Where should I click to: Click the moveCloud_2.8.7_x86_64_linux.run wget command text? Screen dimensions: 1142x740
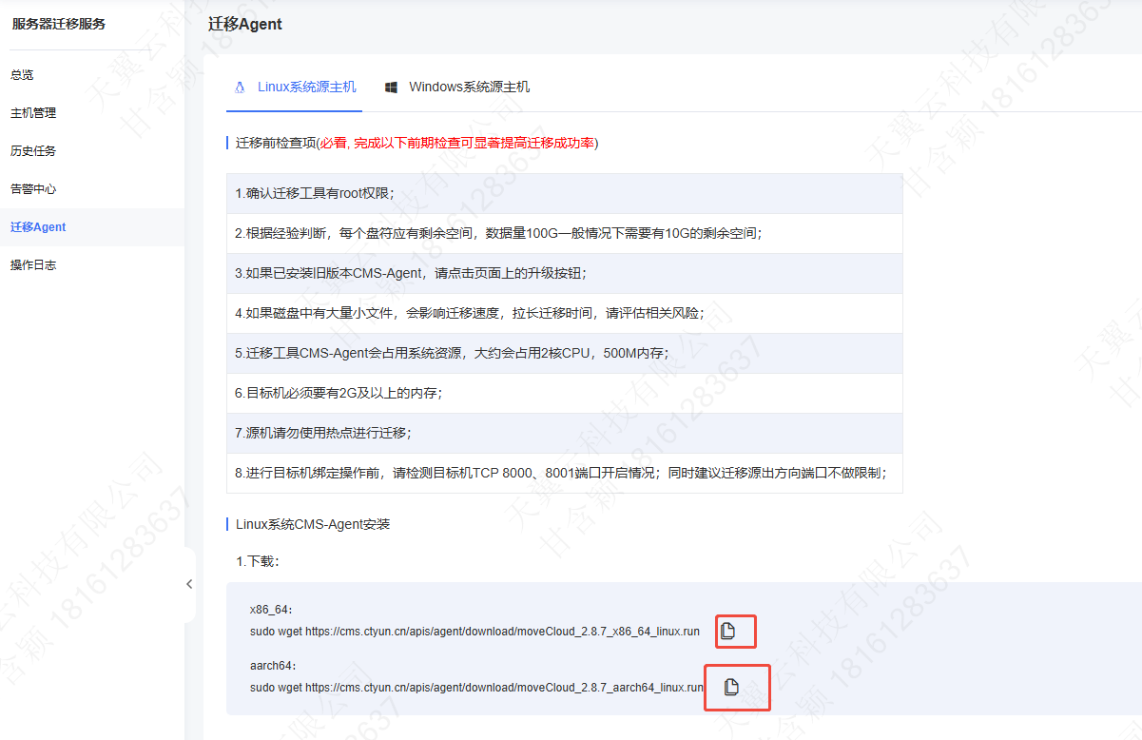coord(474,632)
